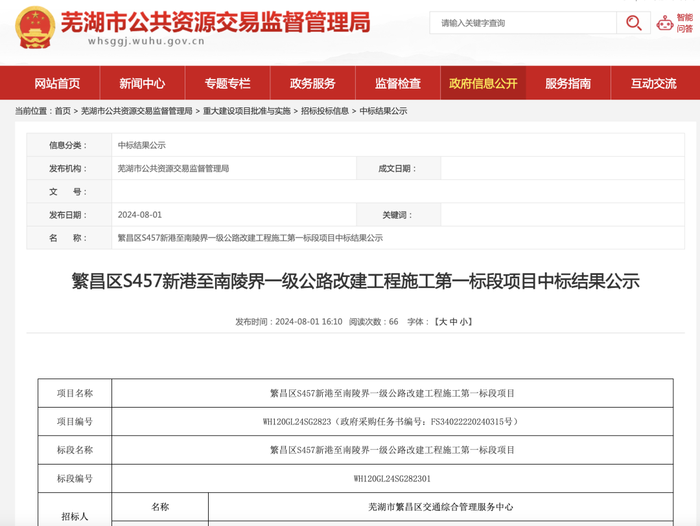Click the 招标人 name 芜湖市繁昌区交通综合管理服务中心
The image size is (700, 526).
point(441,507)
